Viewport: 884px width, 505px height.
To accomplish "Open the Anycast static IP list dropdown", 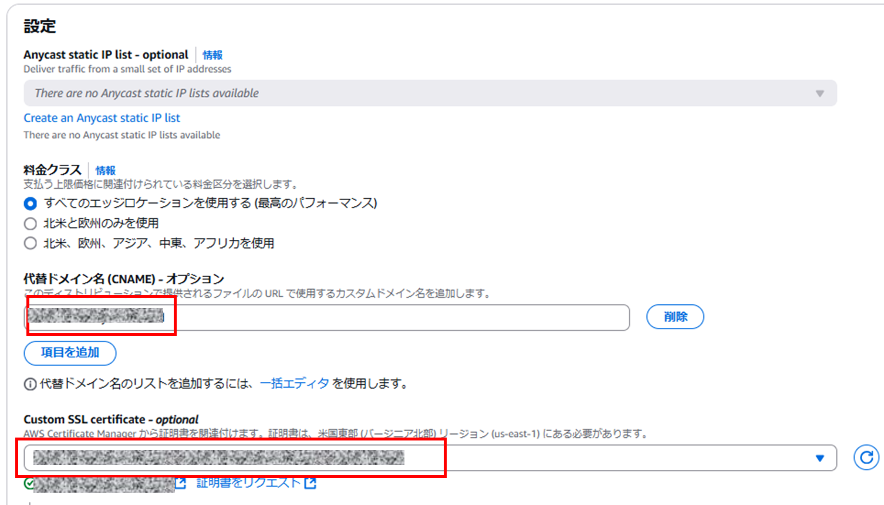I will (x=430, y=93).
